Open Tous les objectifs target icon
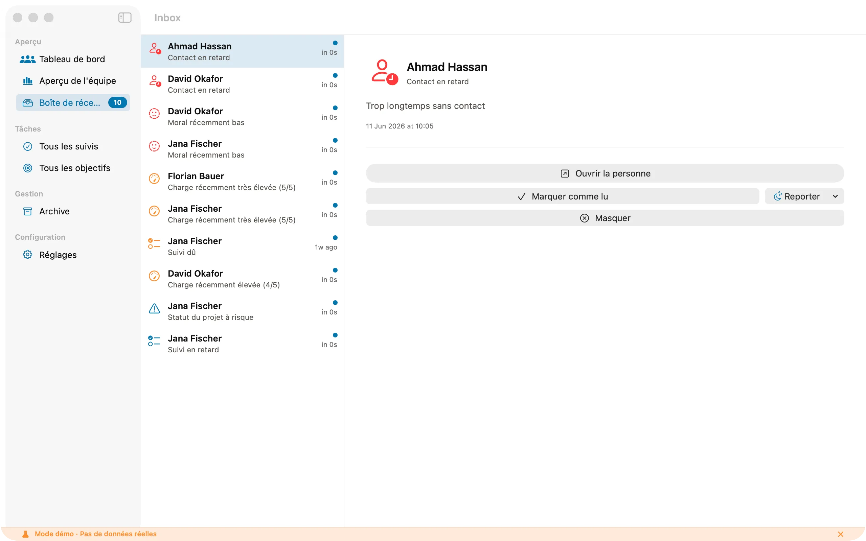The image size is (866, 541). [x=27, y=168]
